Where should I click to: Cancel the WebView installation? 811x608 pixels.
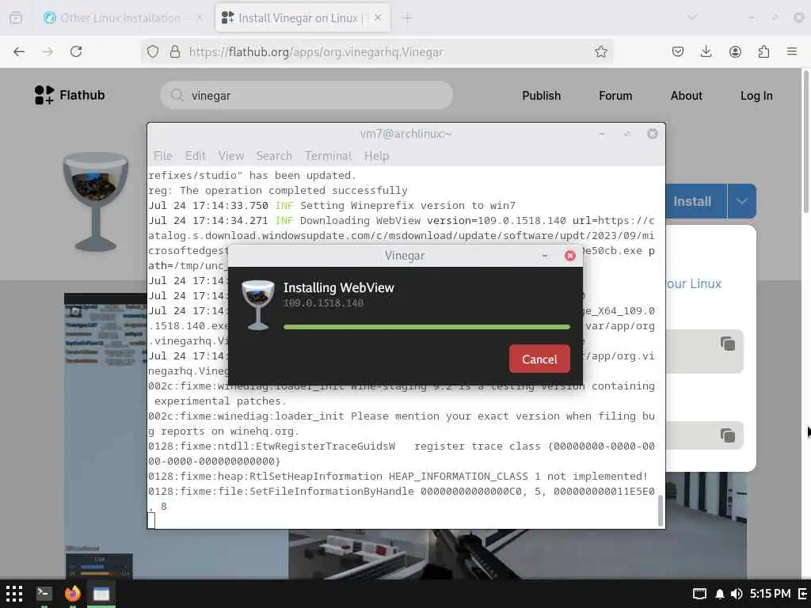pos(539,359)
